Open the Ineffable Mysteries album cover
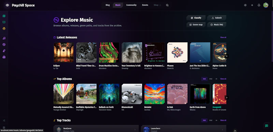 point(86,94)
